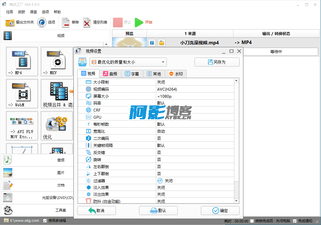Click the 工具集 film reel icon
The image size is (321, 225).
[8, 210]
